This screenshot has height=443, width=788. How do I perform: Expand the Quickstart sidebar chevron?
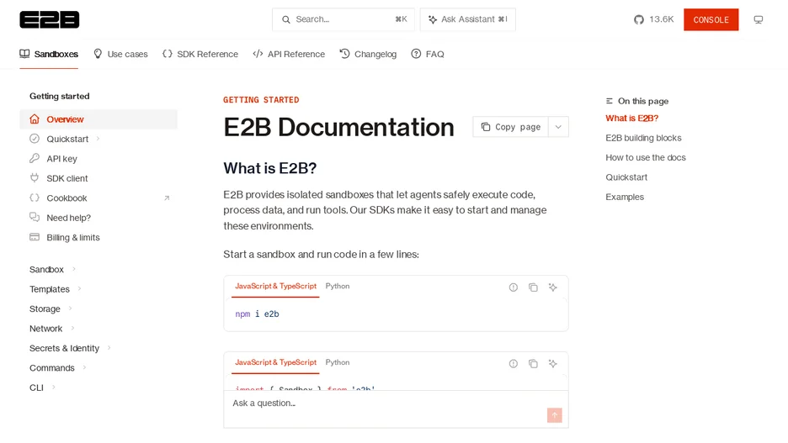[x=98, y=139]
